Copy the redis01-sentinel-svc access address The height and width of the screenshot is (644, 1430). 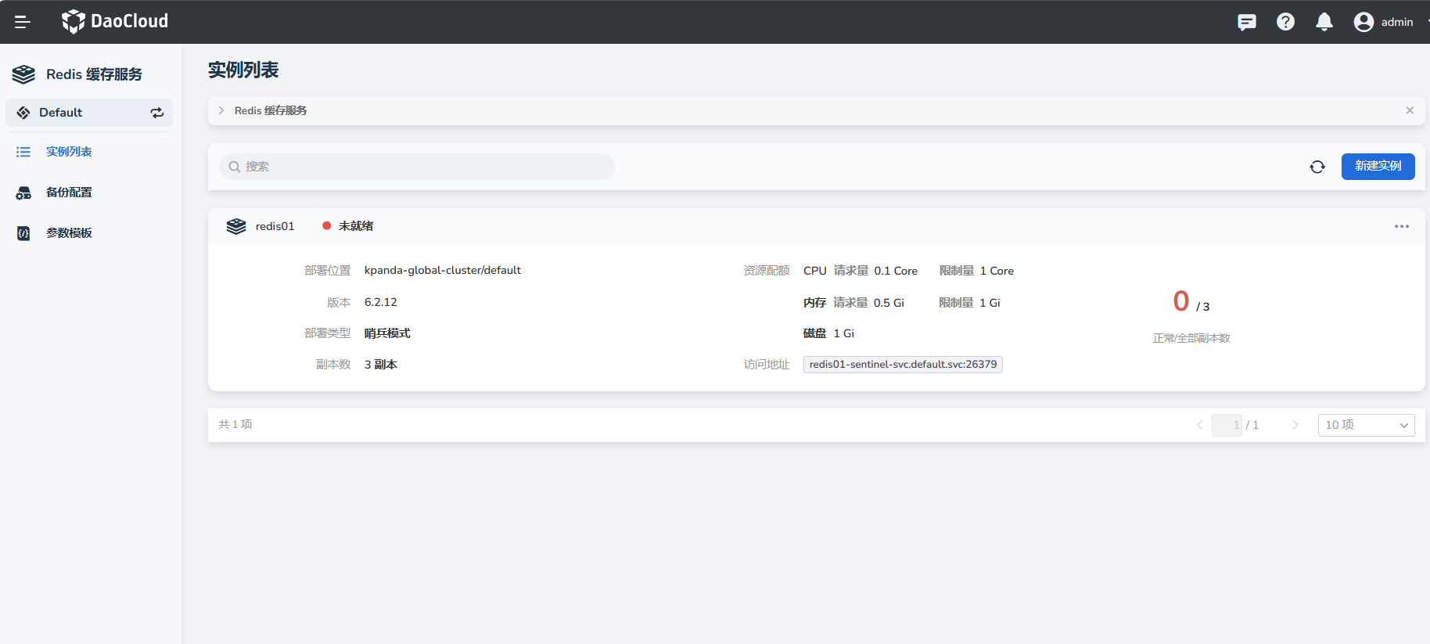point(903,365)
